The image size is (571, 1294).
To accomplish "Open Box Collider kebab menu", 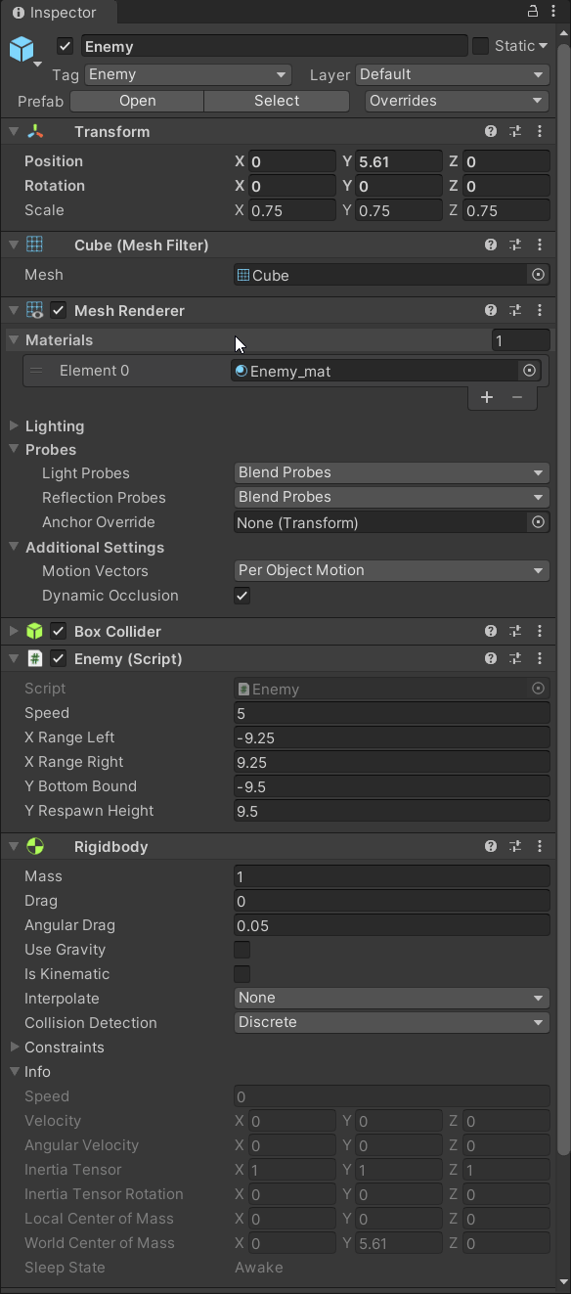I will click(x=539, y=632).
